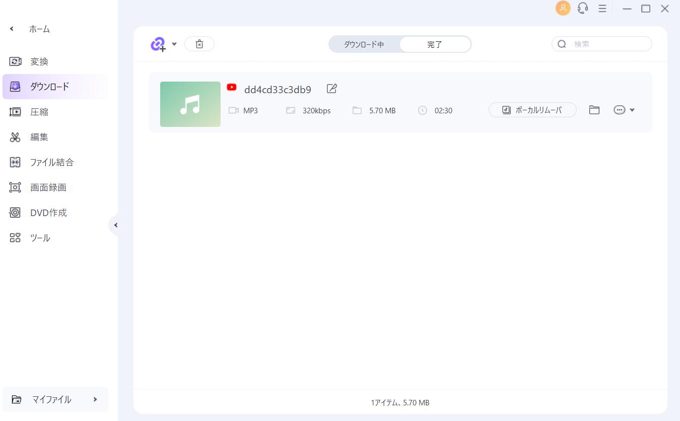
Task: Click the YouTube icon beside dd4cd33c3db9
Action: pos(232,87)
